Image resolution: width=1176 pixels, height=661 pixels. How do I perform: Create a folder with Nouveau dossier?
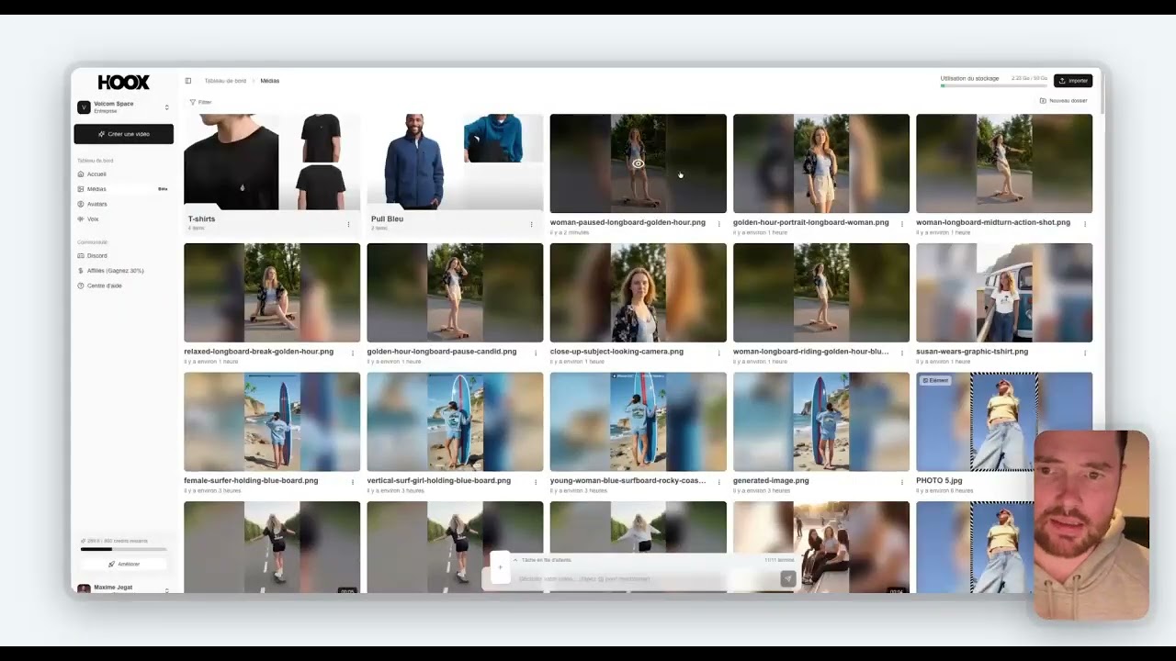1063,101
